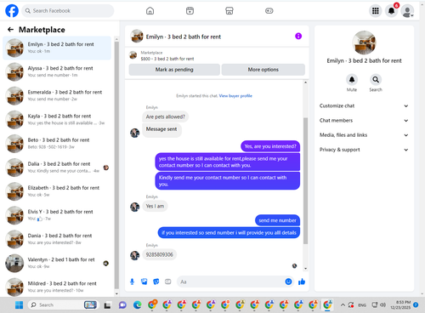Click the back arrow beside Marketplace
Screen dimensions: 425x313
pyautogui.click(x=10, y=30)
